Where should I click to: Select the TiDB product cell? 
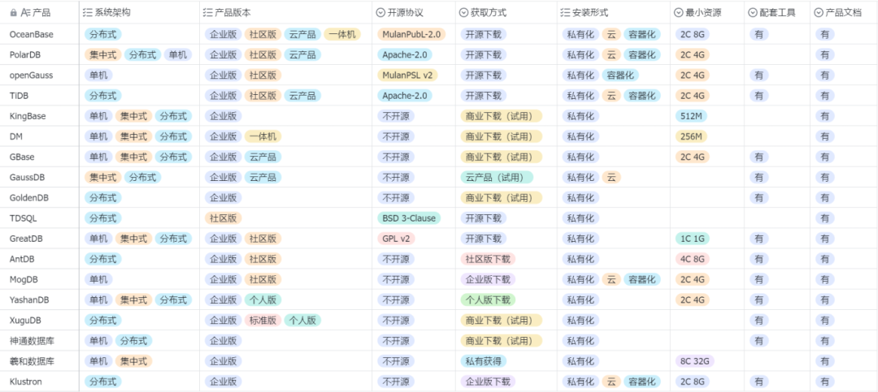click(40, 96)
